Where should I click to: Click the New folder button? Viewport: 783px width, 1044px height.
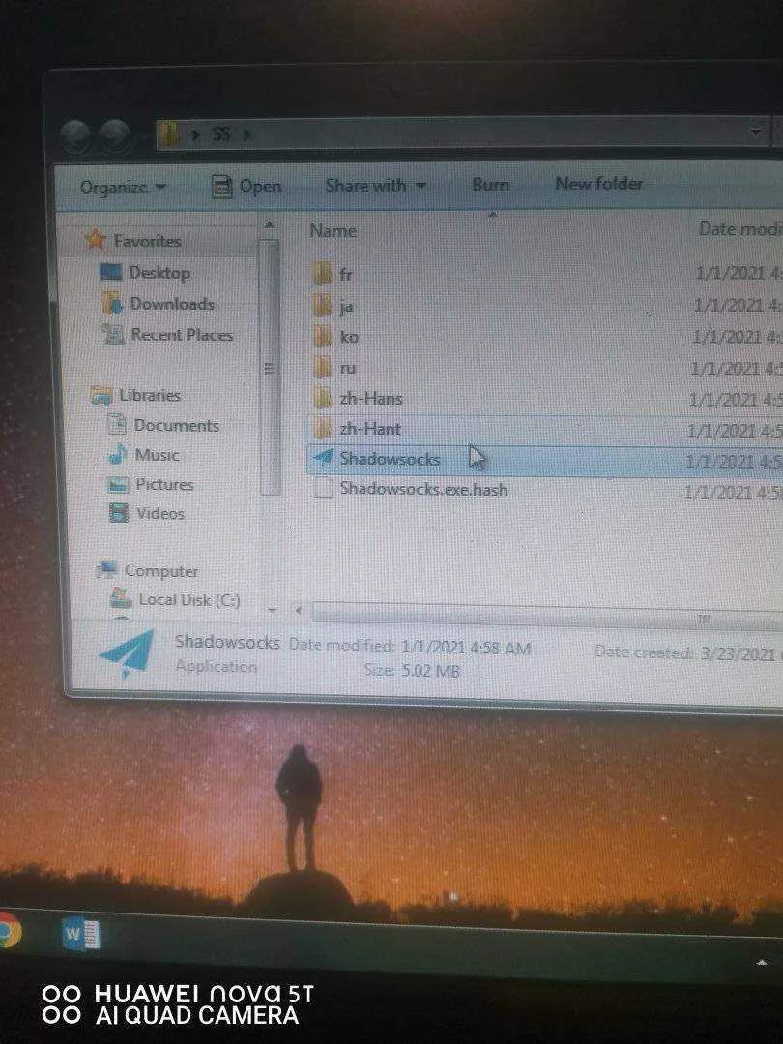599,184
